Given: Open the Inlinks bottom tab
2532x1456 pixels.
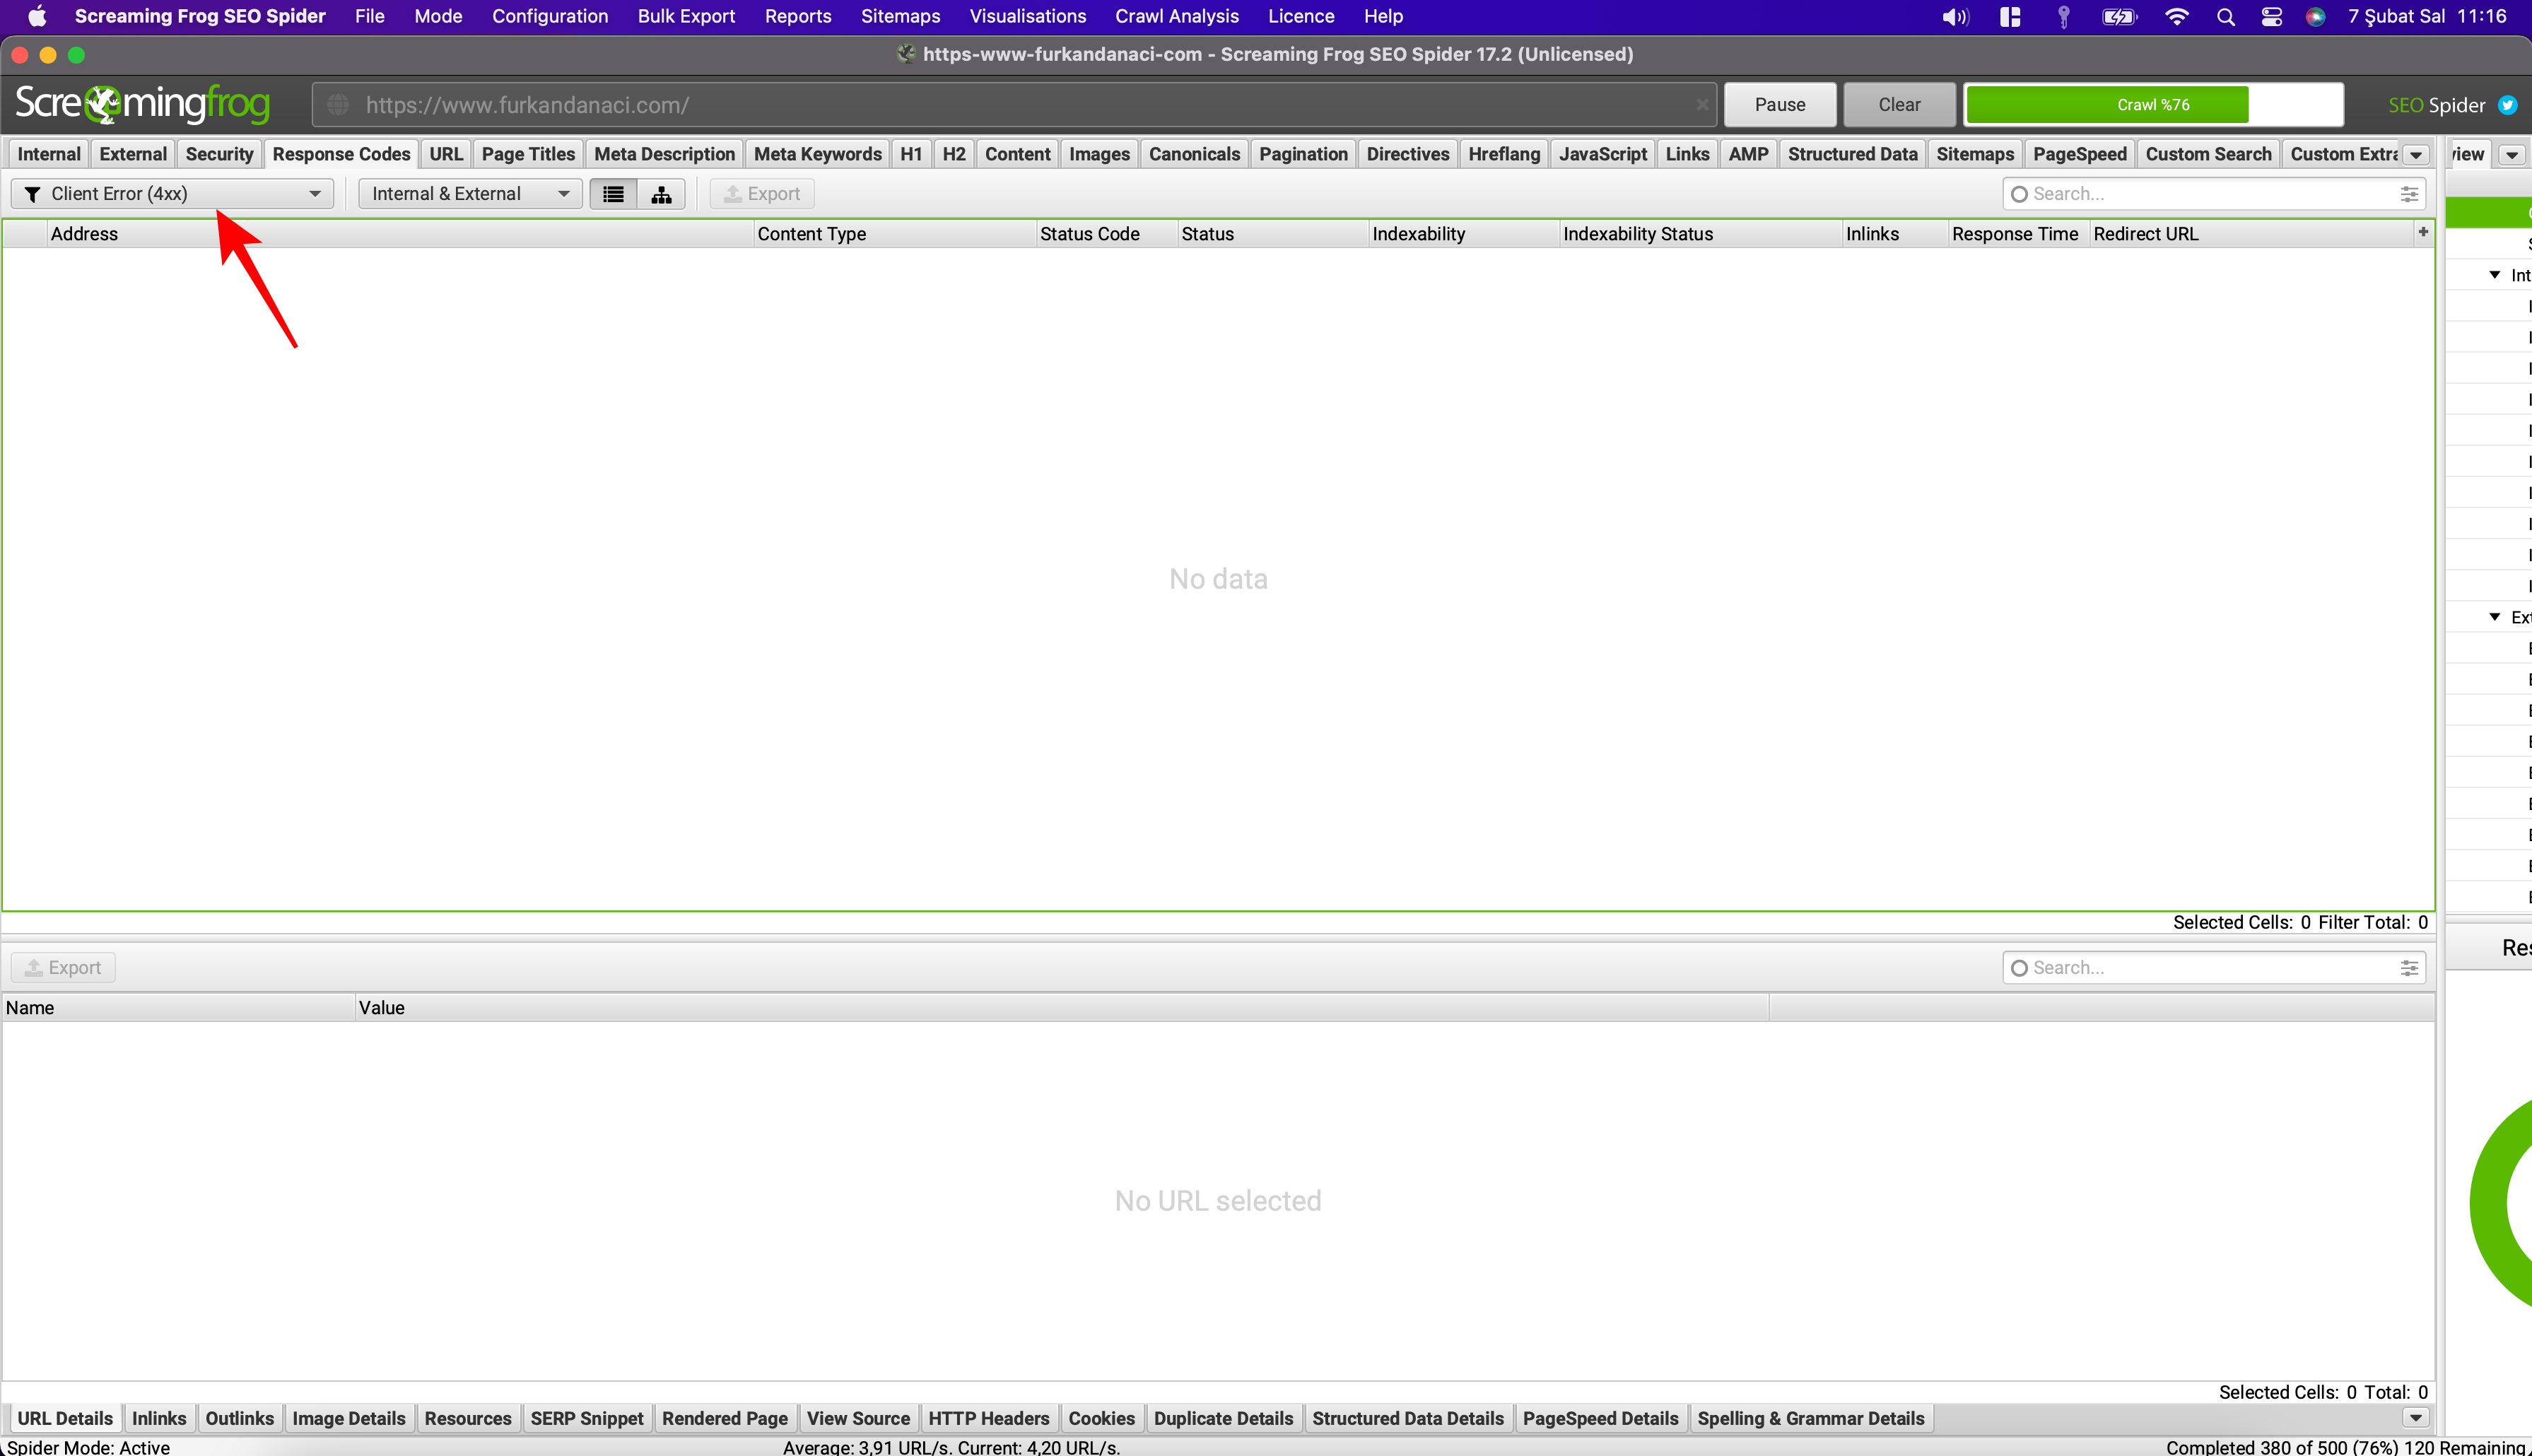Looking at the screenshot, I should click(159, 1418).
